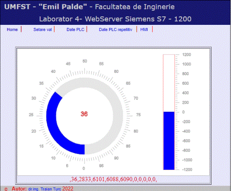The height and width of the screenshot is (191, 231).
Task: Click the 1200 mark on the bar scale
Action: click(187, 55)
